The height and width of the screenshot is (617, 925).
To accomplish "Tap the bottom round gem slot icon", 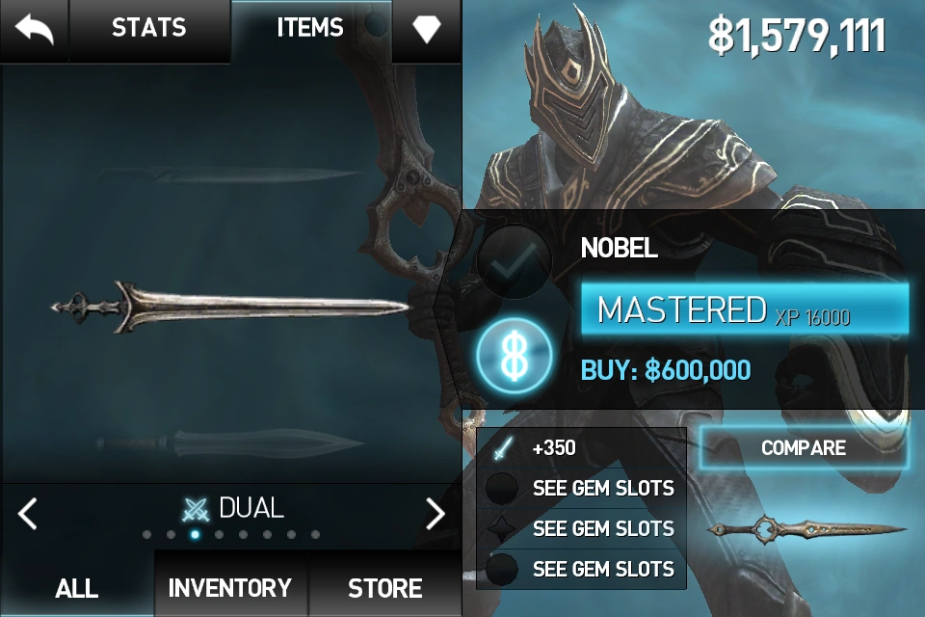I will click(501, 569).
